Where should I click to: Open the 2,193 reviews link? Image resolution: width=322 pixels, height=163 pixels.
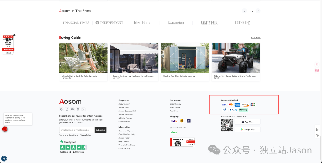pyautogui.click(x=78, y=152)
